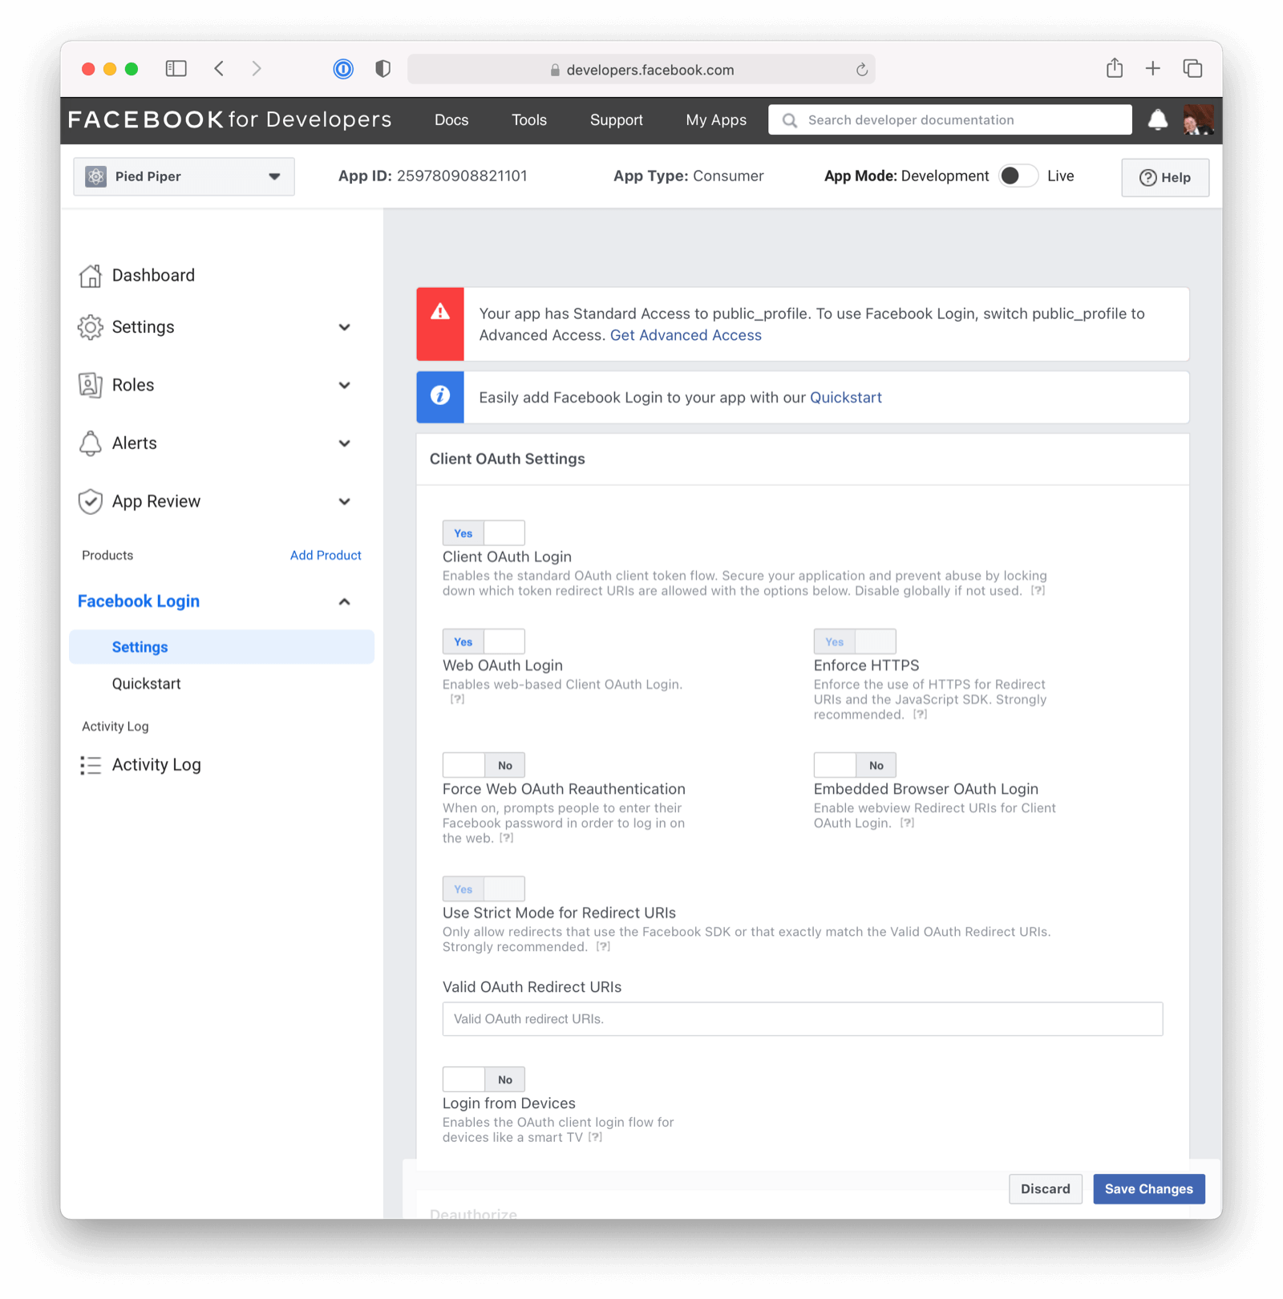Click the Dashboard home icon
This screenshot has height=1299, width=1283.
click(x=91, y=275)
